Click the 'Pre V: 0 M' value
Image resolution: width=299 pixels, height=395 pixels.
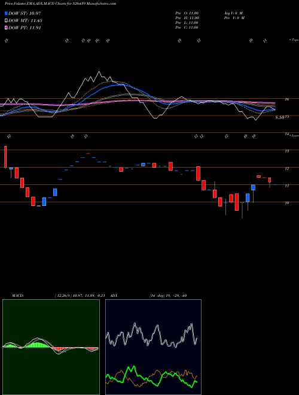[x=234, y=18]
